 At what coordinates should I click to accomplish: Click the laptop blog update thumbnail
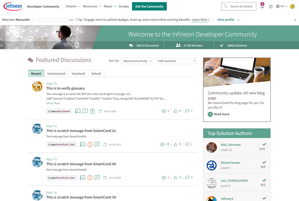(237, 72)
